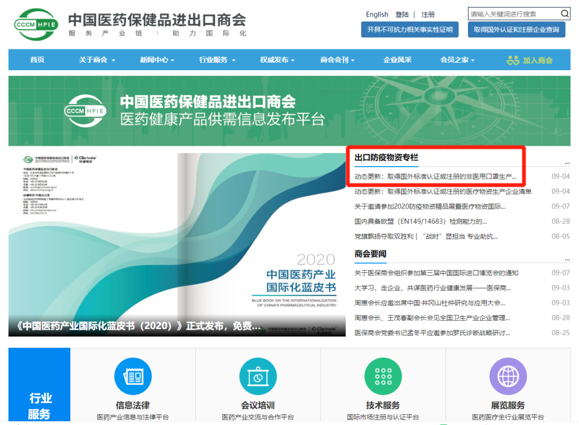Click the CCCM HPIE logo in header

36,24
